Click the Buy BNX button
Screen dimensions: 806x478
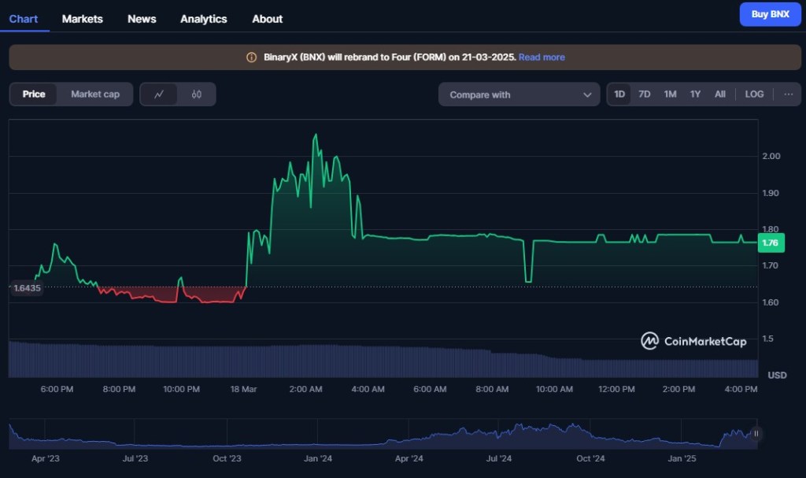point(770,14)
